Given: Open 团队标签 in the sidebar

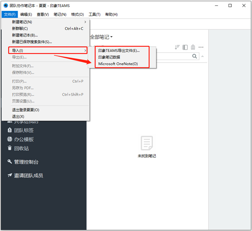Looking at the screenshot, I should coord(24,130).
